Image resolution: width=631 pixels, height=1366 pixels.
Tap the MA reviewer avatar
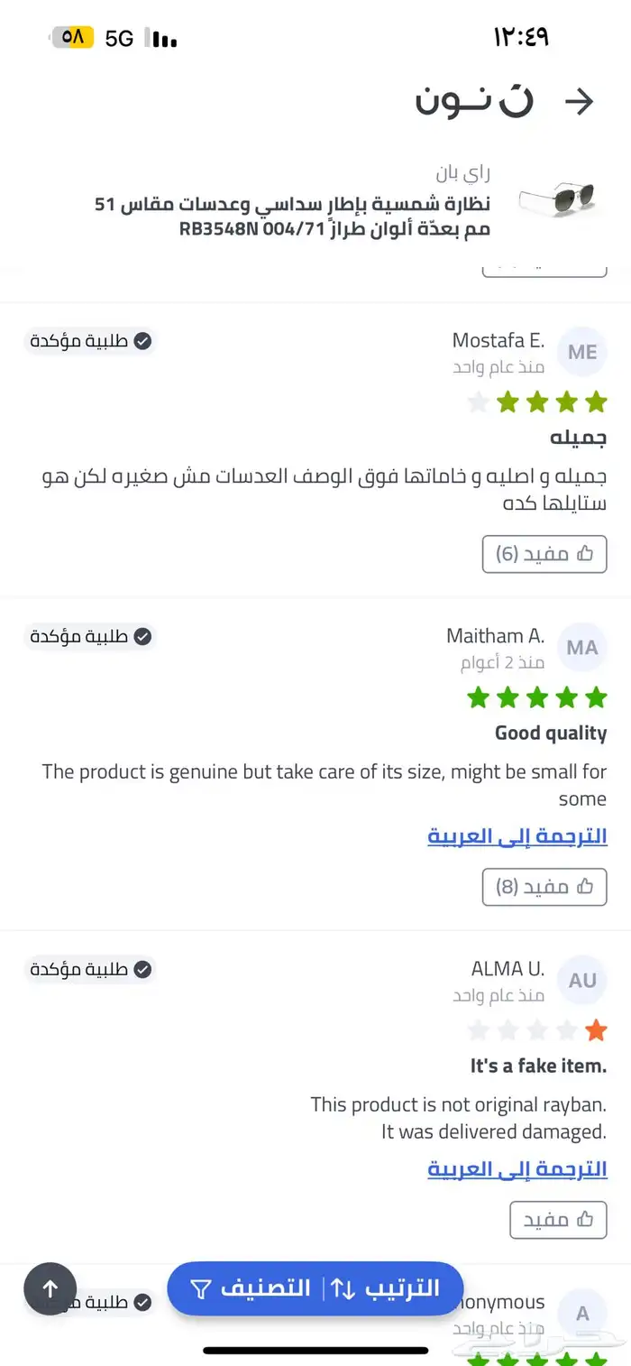pyautogui.click(x=582, y=648)
